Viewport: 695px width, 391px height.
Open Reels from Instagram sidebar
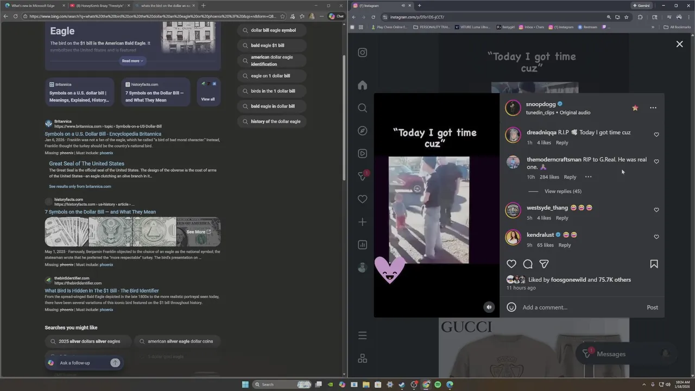pyautogui.click(x=362, y=153)
